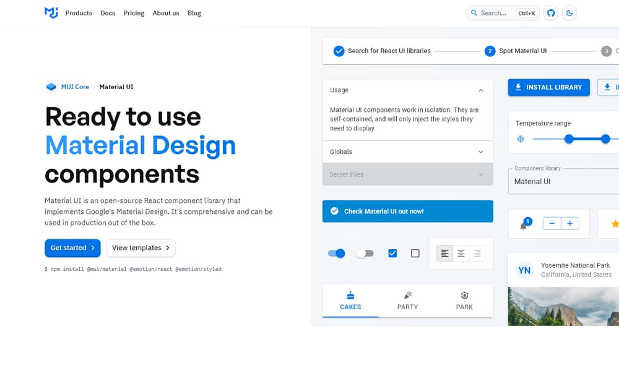Open the MUI GitHub repository icon
This screenshot has width=619, height=371.
point(551,13)
